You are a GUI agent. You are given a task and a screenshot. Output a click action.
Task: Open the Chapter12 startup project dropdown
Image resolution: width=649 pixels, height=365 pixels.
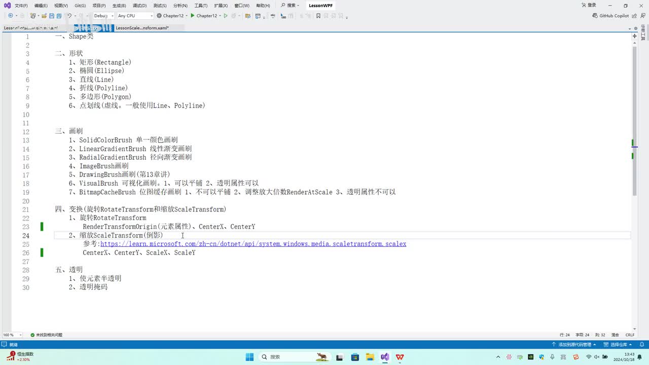tap(173, 16)
